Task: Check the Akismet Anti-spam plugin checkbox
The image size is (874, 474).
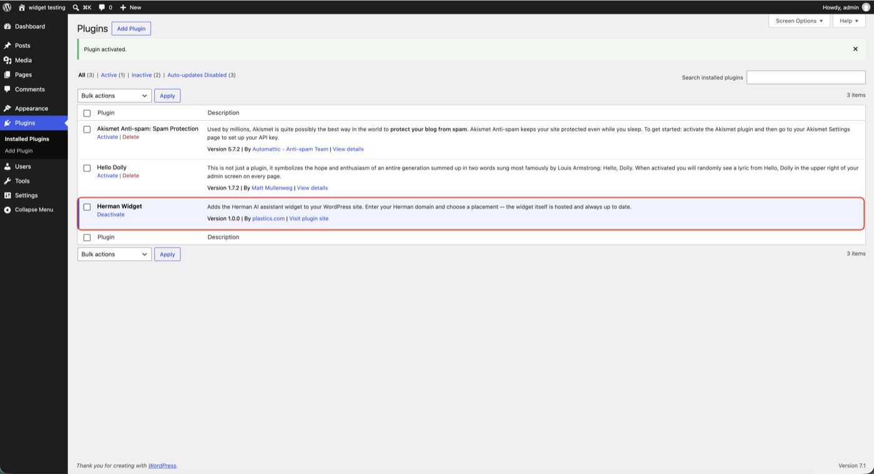Action: [x=87, y=129]
